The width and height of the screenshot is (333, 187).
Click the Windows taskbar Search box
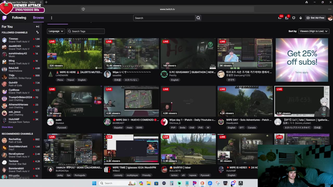click(118, 183)
